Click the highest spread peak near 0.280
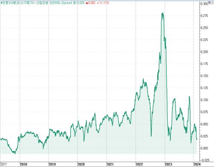 coord(163,13)
